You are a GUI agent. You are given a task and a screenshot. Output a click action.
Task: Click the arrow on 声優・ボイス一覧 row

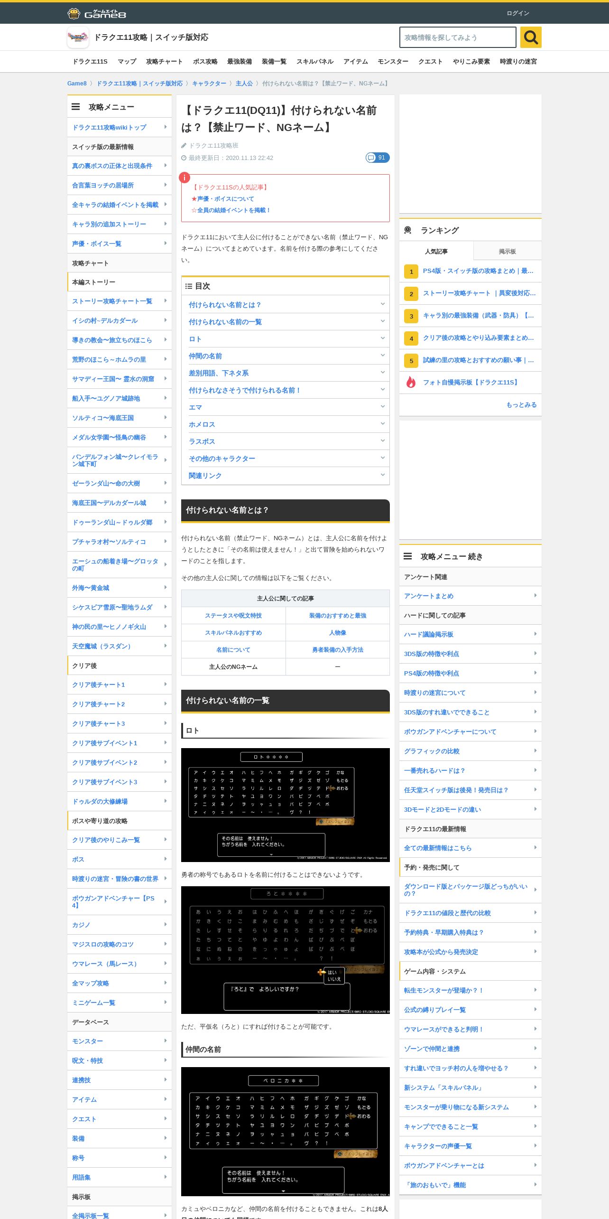165,244
